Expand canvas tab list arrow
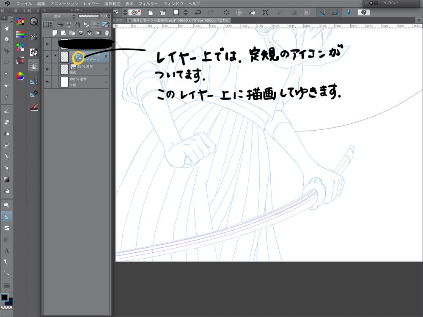The width and height of the screenshot is (423, 317). click(418, 20)
